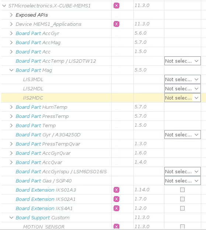Enable the Board Extension IKS01A3 checkbox

tap(182, 190)
